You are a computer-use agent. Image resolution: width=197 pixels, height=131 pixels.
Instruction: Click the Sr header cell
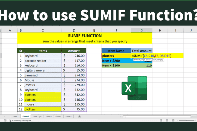[x=21, y=51]
